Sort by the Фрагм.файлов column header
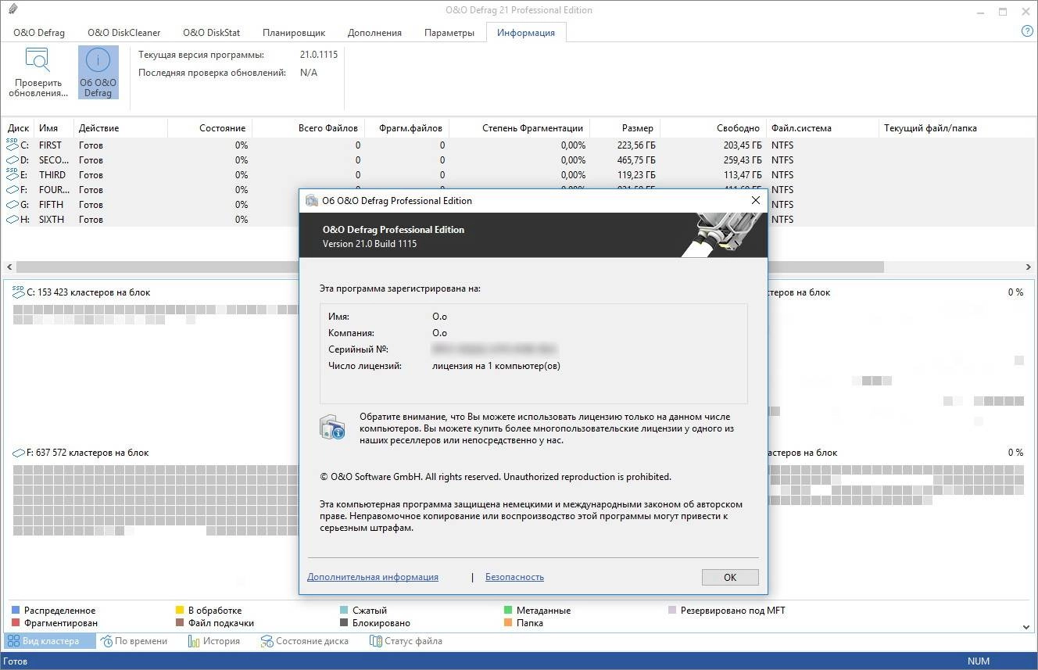 point(406,128)
